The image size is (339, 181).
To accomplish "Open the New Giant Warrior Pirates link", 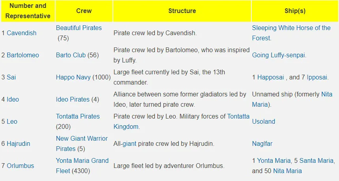I will [82, 139].
